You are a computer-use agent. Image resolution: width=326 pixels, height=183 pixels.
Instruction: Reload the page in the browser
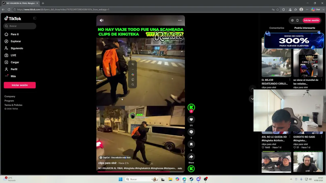pos(9,9)
